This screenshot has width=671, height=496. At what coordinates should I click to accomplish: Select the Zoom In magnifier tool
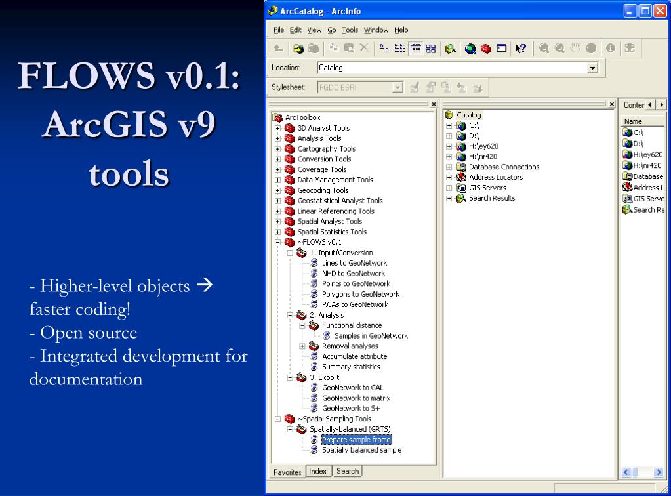pyautogui.click(x=544, y=49)
